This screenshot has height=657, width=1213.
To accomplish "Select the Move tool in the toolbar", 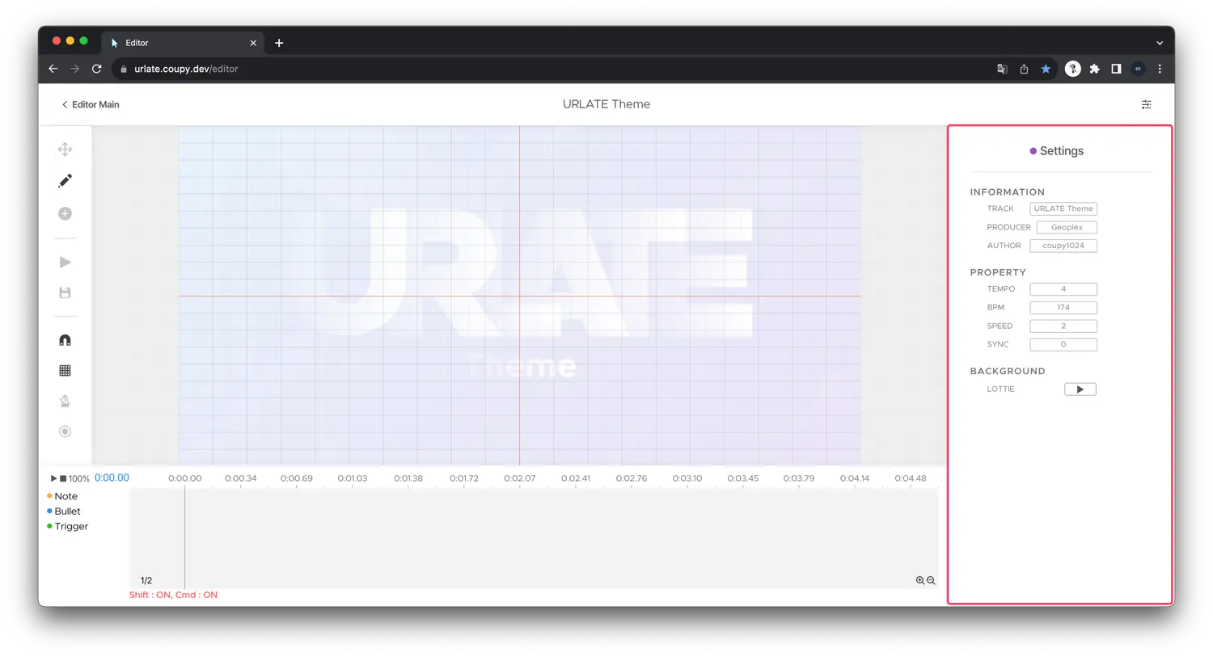I will (65, 149).
